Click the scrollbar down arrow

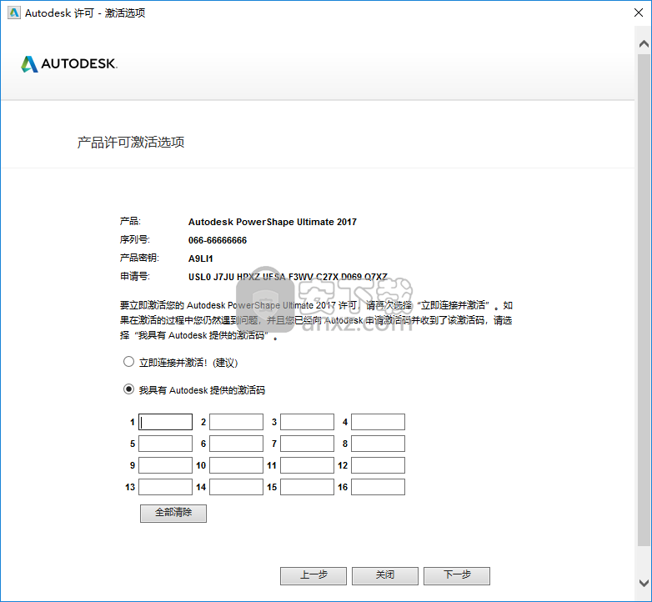(x=644, y=583)
